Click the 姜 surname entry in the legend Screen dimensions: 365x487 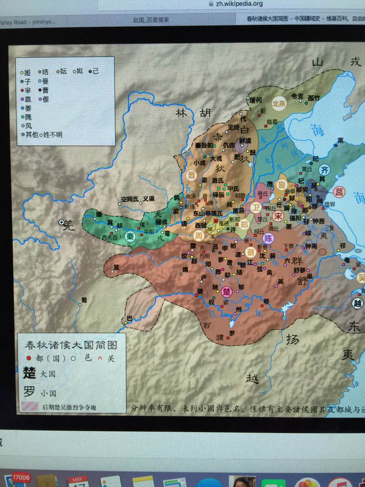coord(26,108)
